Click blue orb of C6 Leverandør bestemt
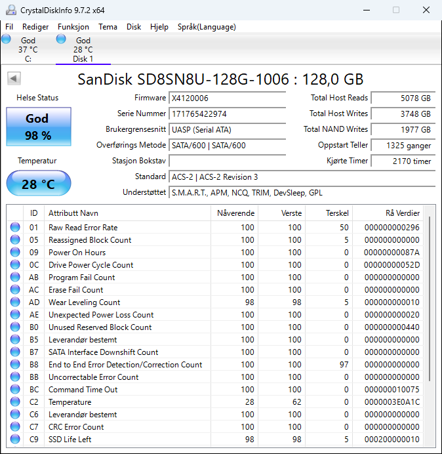 pyautogui.click(x=15, y=414)
